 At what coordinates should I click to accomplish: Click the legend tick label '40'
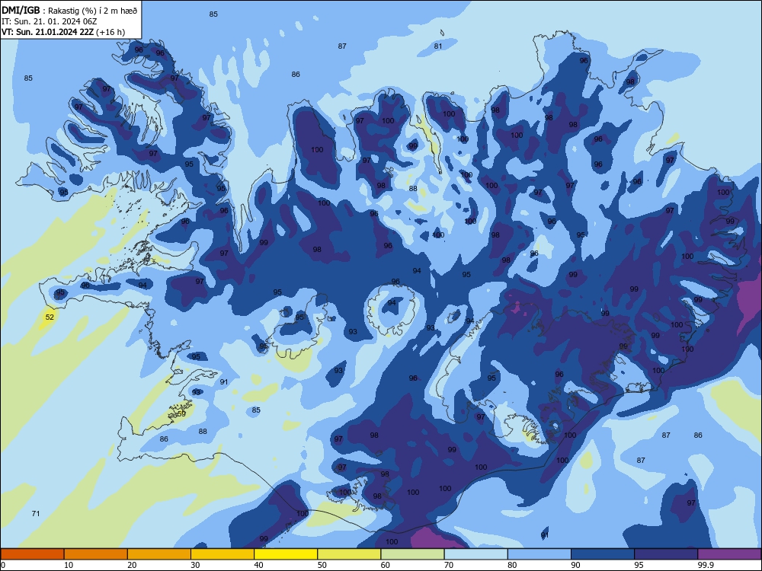click(x=258, y=565)
